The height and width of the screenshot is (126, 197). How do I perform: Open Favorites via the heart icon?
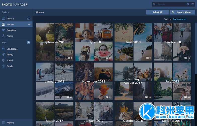(3, 30)
